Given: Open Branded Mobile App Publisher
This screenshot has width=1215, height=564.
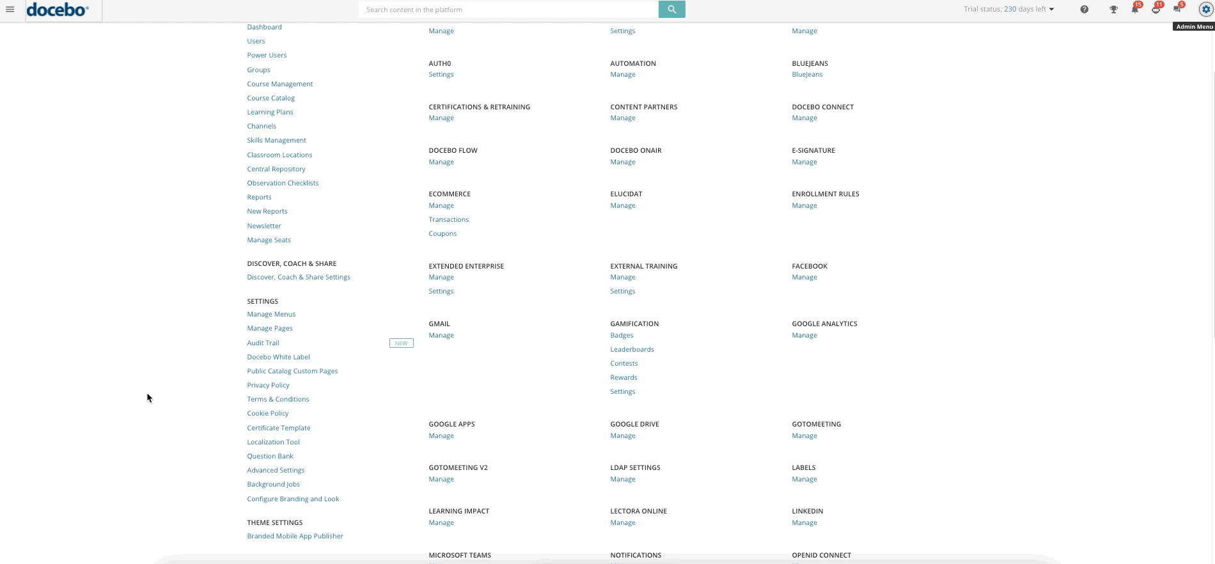Looking at the screenshot, I should pyautogui.click(x=295, y=536).
